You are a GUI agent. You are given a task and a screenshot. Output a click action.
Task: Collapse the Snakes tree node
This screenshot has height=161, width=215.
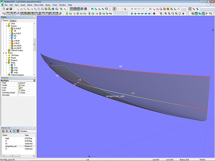click(x=6, y=26)
